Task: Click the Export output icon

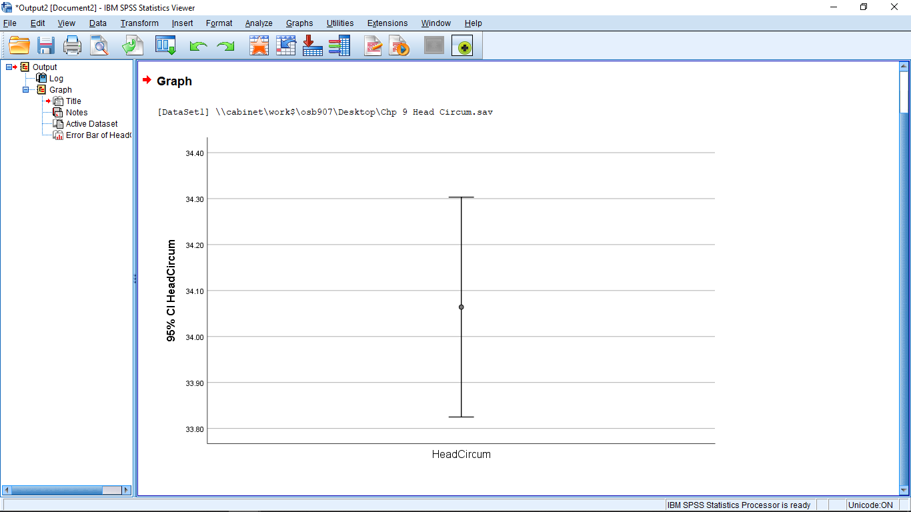Action: (133, 46)
